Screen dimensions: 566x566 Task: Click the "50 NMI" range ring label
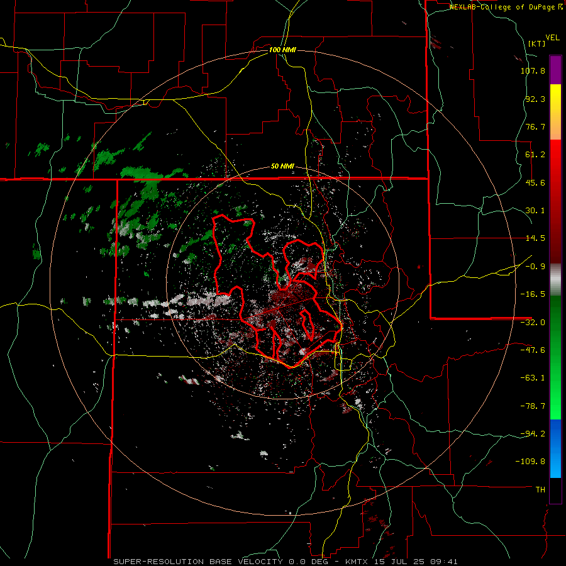coord(282,167)
